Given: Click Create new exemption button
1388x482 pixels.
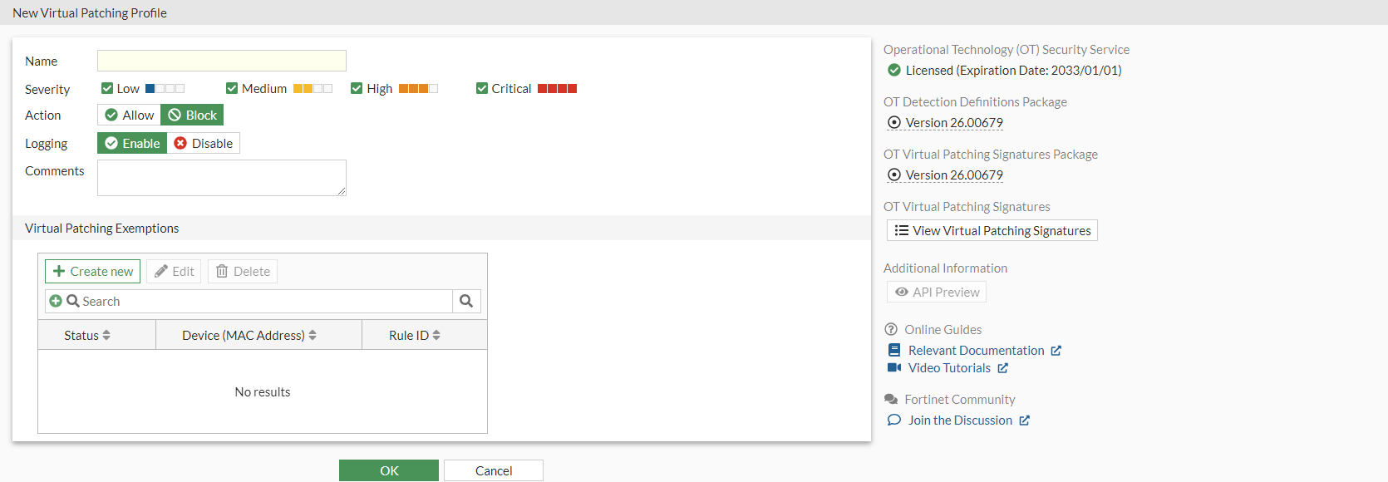Looking at the screenshot, I should coord(93,272).
